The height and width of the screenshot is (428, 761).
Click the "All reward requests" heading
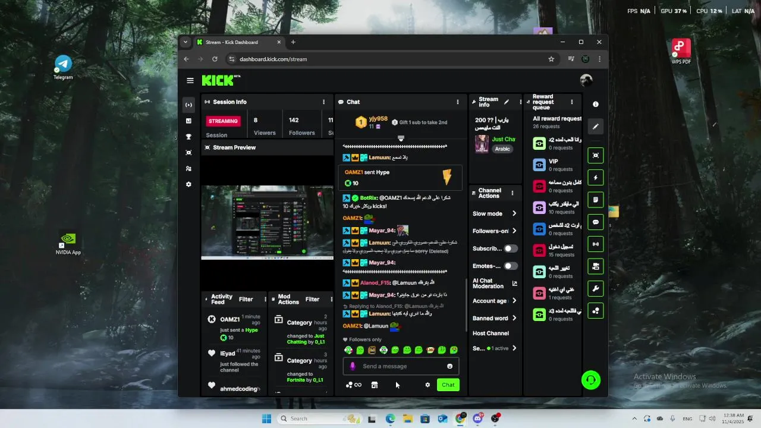pyautogui.click(x=557, y=118)
